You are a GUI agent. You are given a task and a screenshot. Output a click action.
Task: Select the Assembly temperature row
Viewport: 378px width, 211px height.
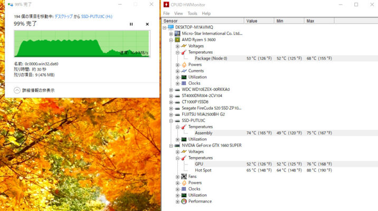click(286, 133)
